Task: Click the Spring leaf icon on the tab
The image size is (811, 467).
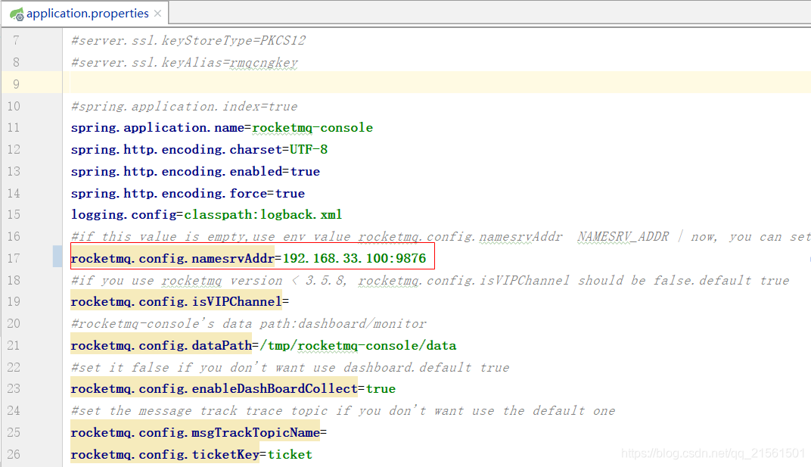Action: click(17, 14)
